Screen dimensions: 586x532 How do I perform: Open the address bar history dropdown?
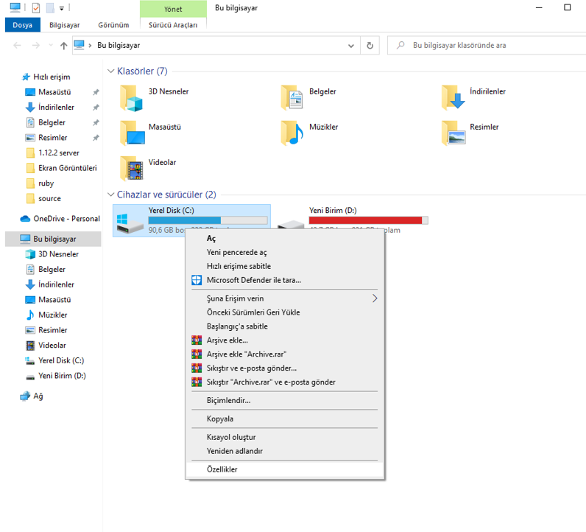(x=351, y=46)
